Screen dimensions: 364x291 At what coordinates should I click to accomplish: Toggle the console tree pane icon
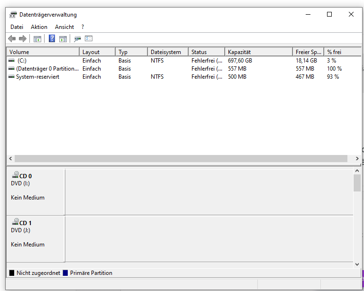(x=37, y=39)
